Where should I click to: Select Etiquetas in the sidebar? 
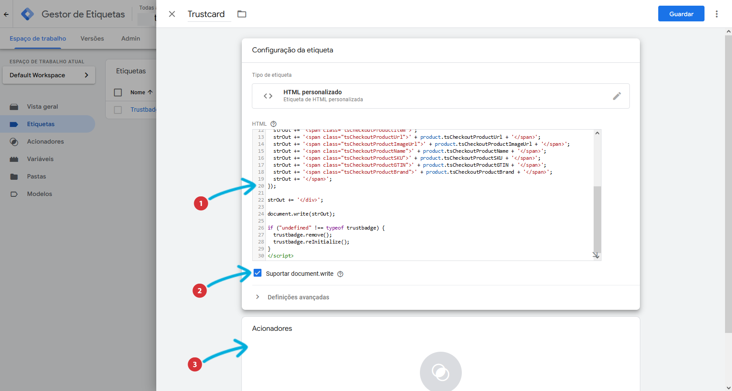click(48, 124)
